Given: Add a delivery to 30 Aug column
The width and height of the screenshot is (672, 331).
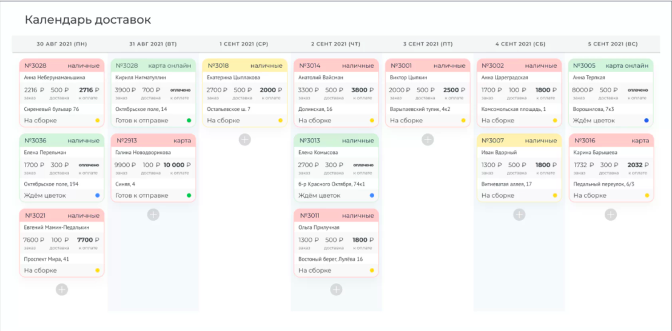Looking at the screenshot, I should [62, 290].
